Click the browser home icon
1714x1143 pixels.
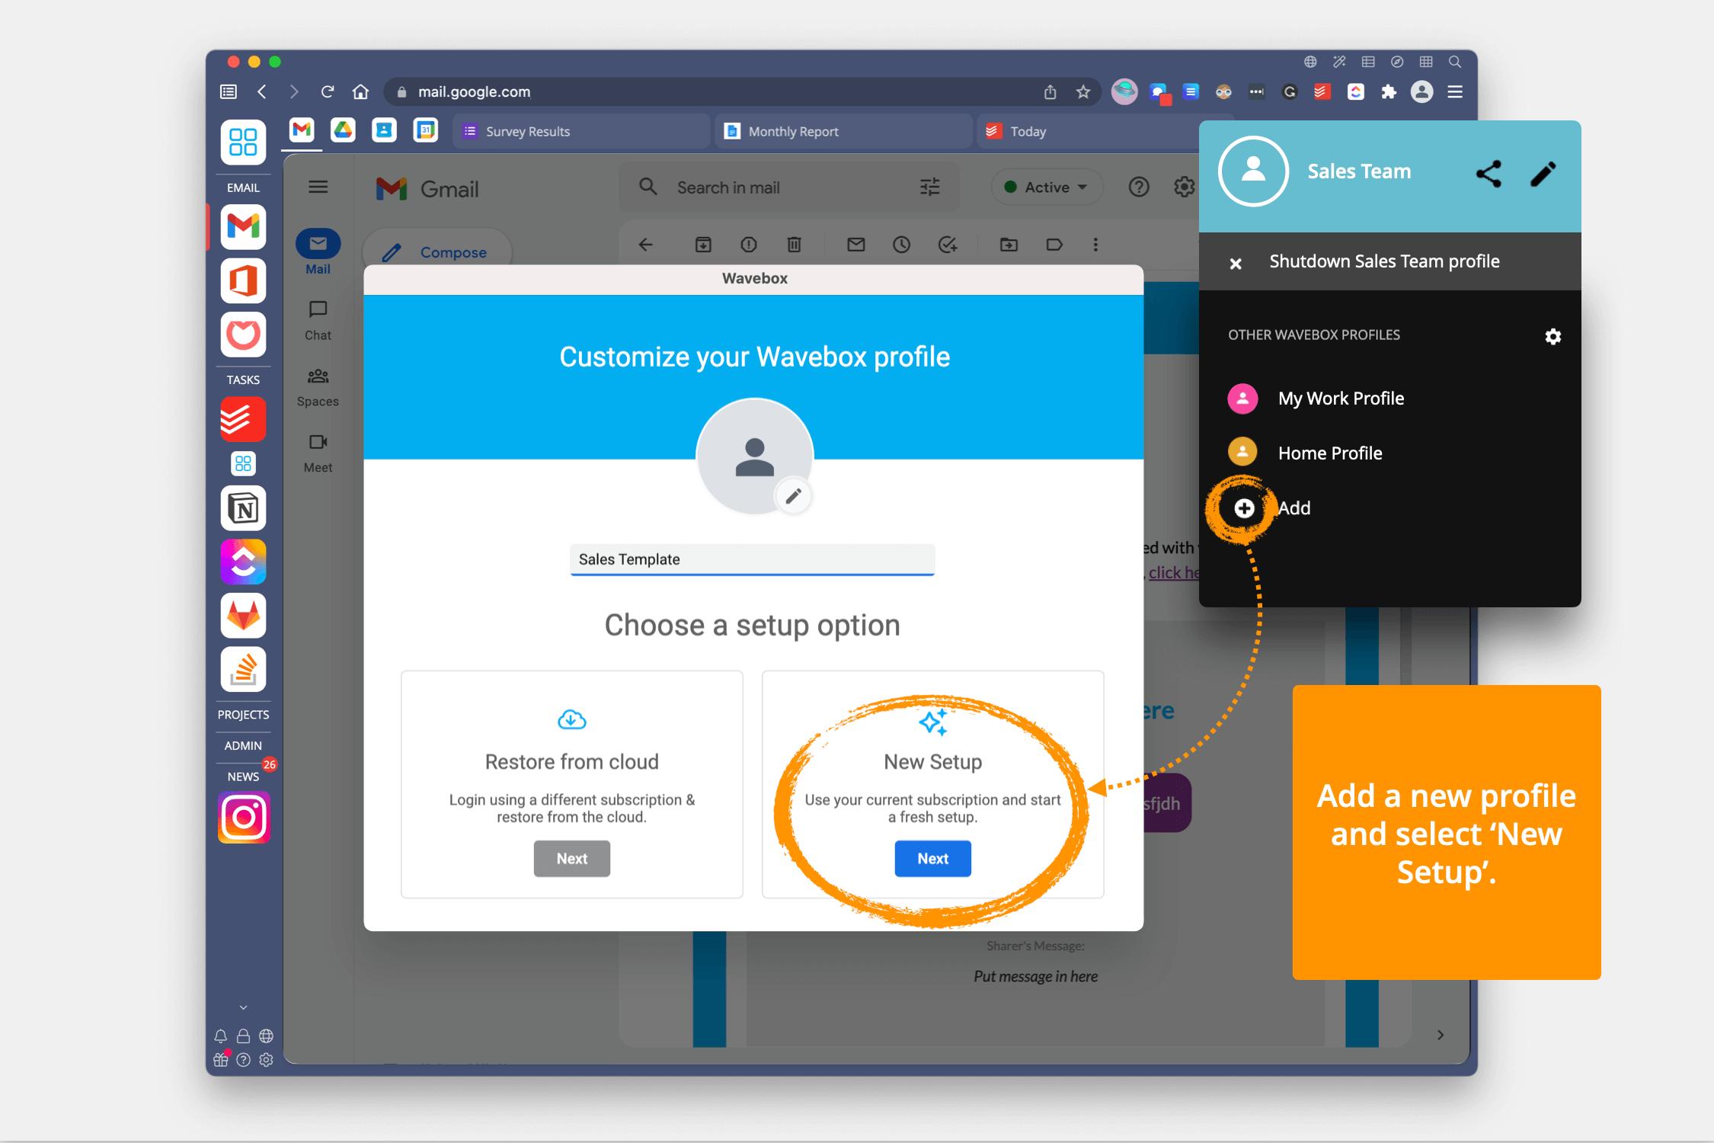point(360,91)
